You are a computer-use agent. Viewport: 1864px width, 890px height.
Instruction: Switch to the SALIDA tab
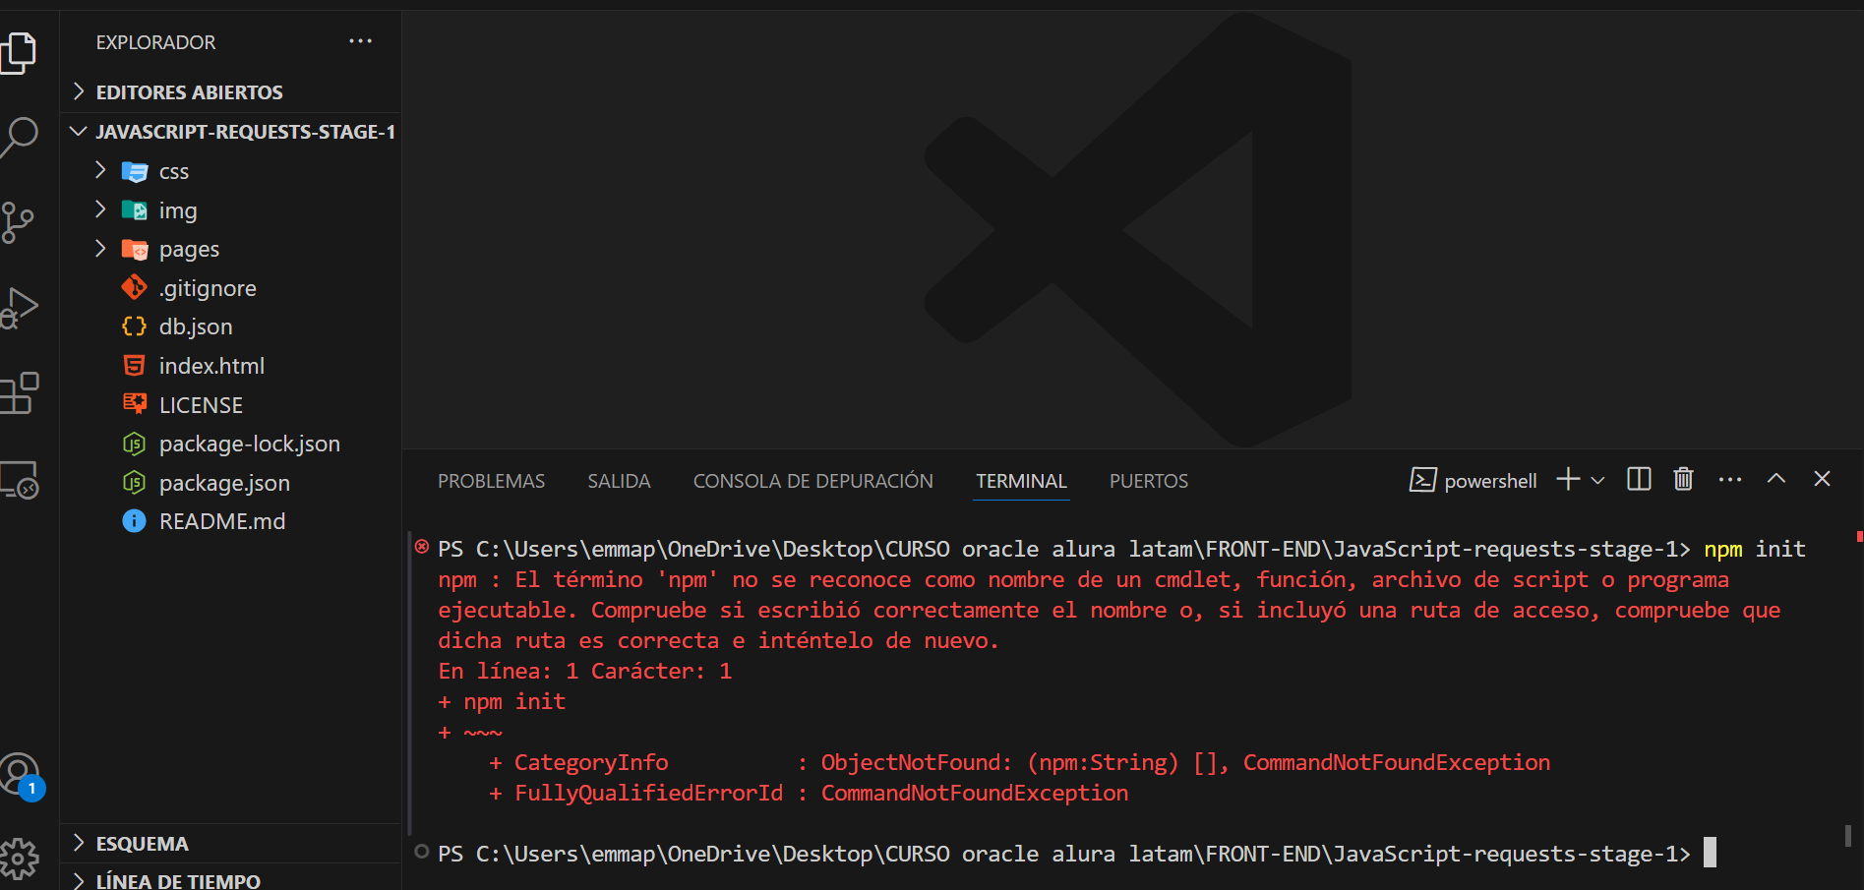point(619,481)
